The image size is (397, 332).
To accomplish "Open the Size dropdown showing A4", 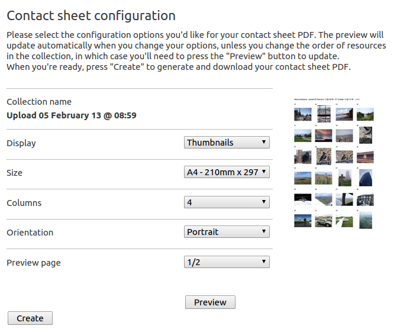I will coord(227,172).
